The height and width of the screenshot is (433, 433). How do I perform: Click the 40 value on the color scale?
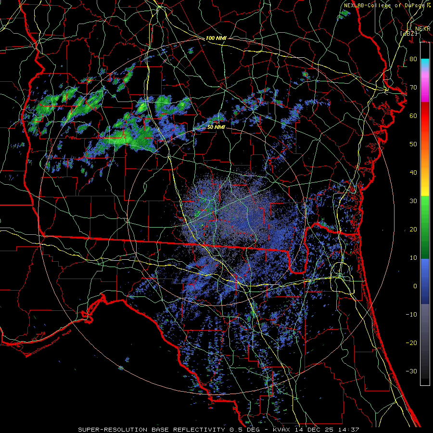(x=413, y=173)
